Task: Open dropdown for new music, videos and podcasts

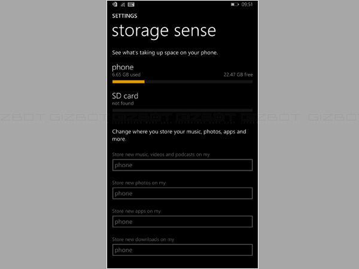Action: click(182, 165)
